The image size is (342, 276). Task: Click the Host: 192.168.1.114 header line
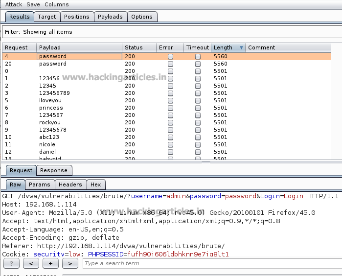point(40,205)
